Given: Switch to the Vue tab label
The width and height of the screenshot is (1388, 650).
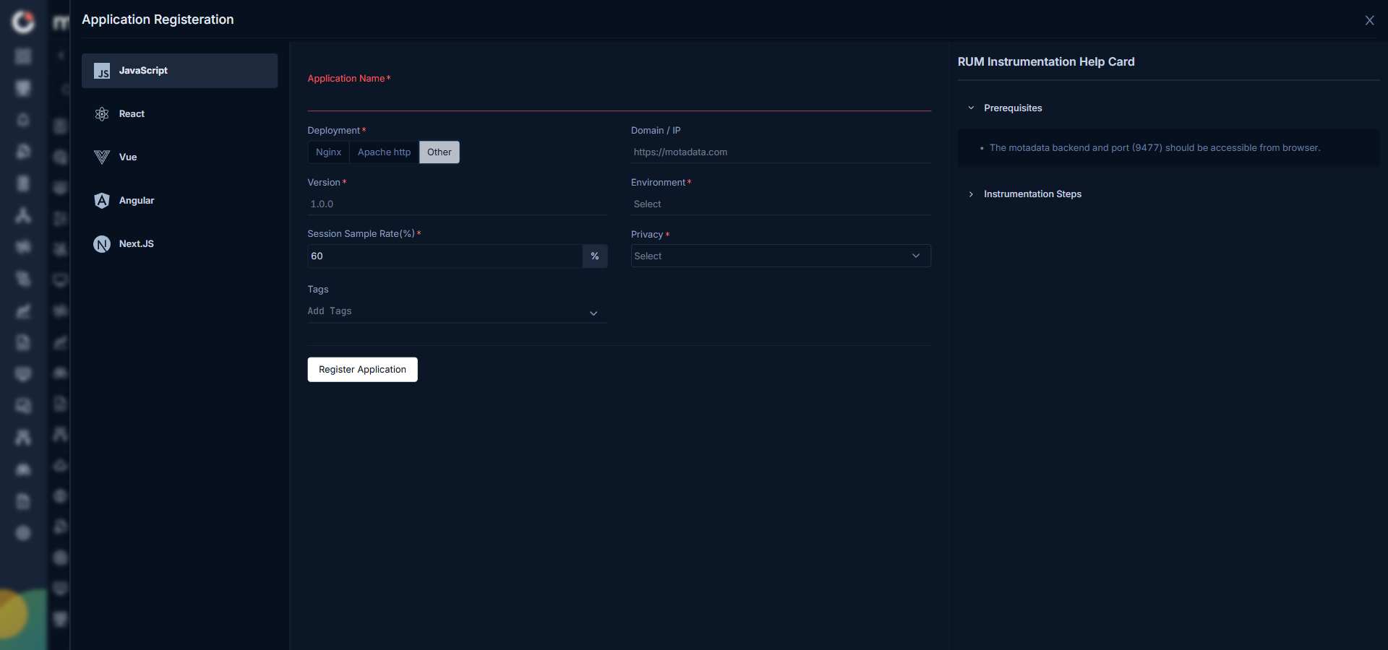Looking at the screenshot, I should (128, 157).
